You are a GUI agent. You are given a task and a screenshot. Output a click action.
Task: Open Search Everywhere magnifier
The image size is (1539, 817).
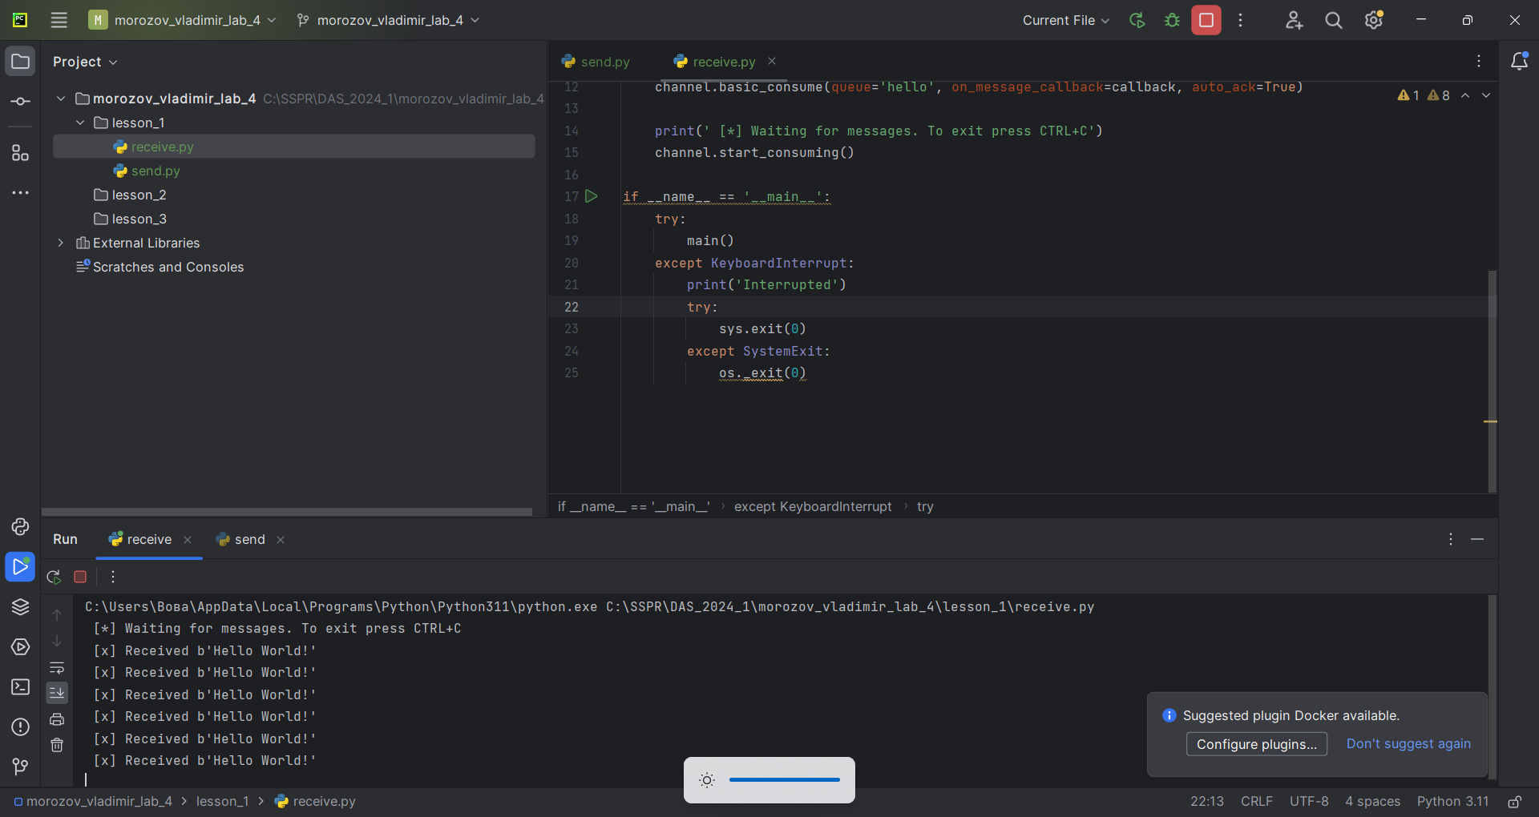click(1334, 20)
